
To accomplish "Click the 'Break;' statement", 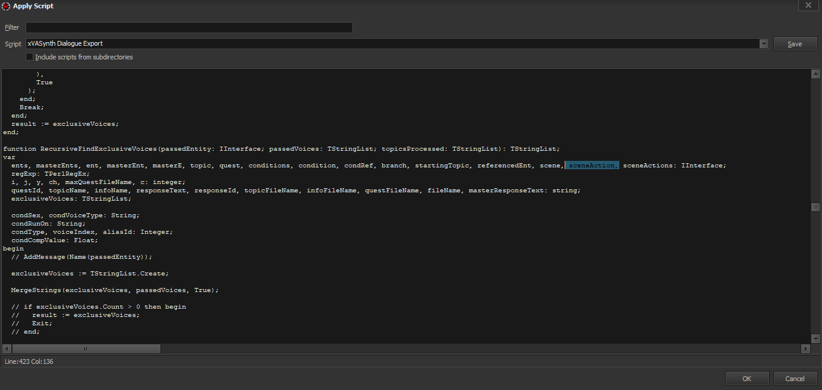I will [32, 107].
